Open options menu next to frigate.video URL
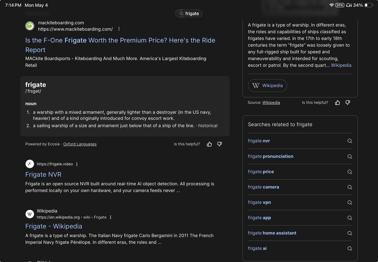This screenshot has width=378, height=262. [x=77, y=164]
